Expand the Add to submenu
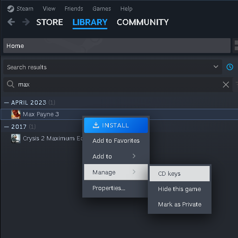The height and width of the screenshot is (238, 238). click(x=116, y=156)
